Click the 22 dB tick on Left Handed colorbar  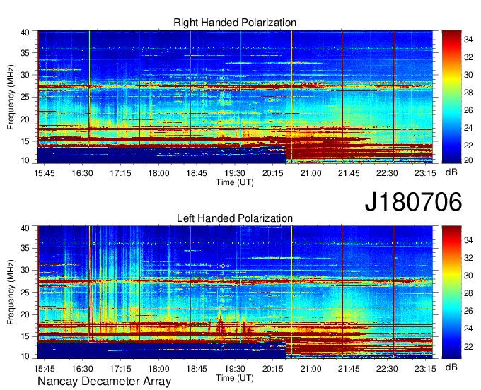[468, 346]
